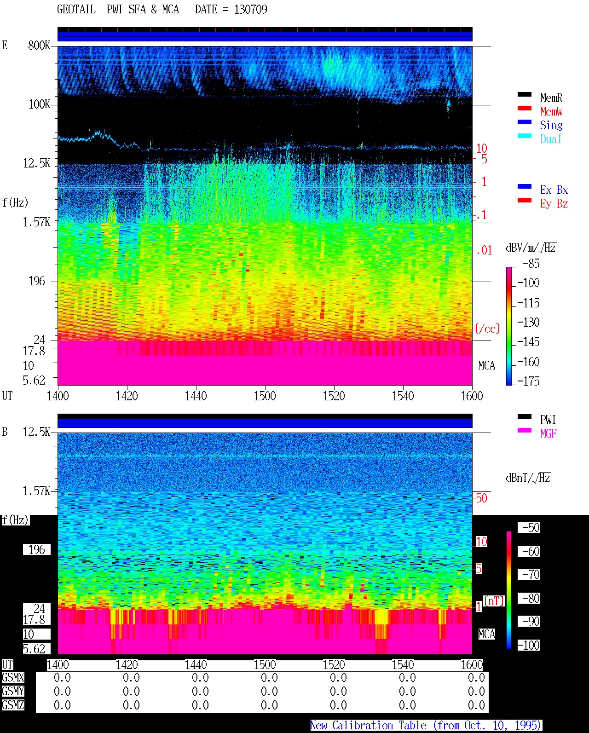
Task: Click the cyan Dual legend swatch
Action: click(x=525, y=136)
